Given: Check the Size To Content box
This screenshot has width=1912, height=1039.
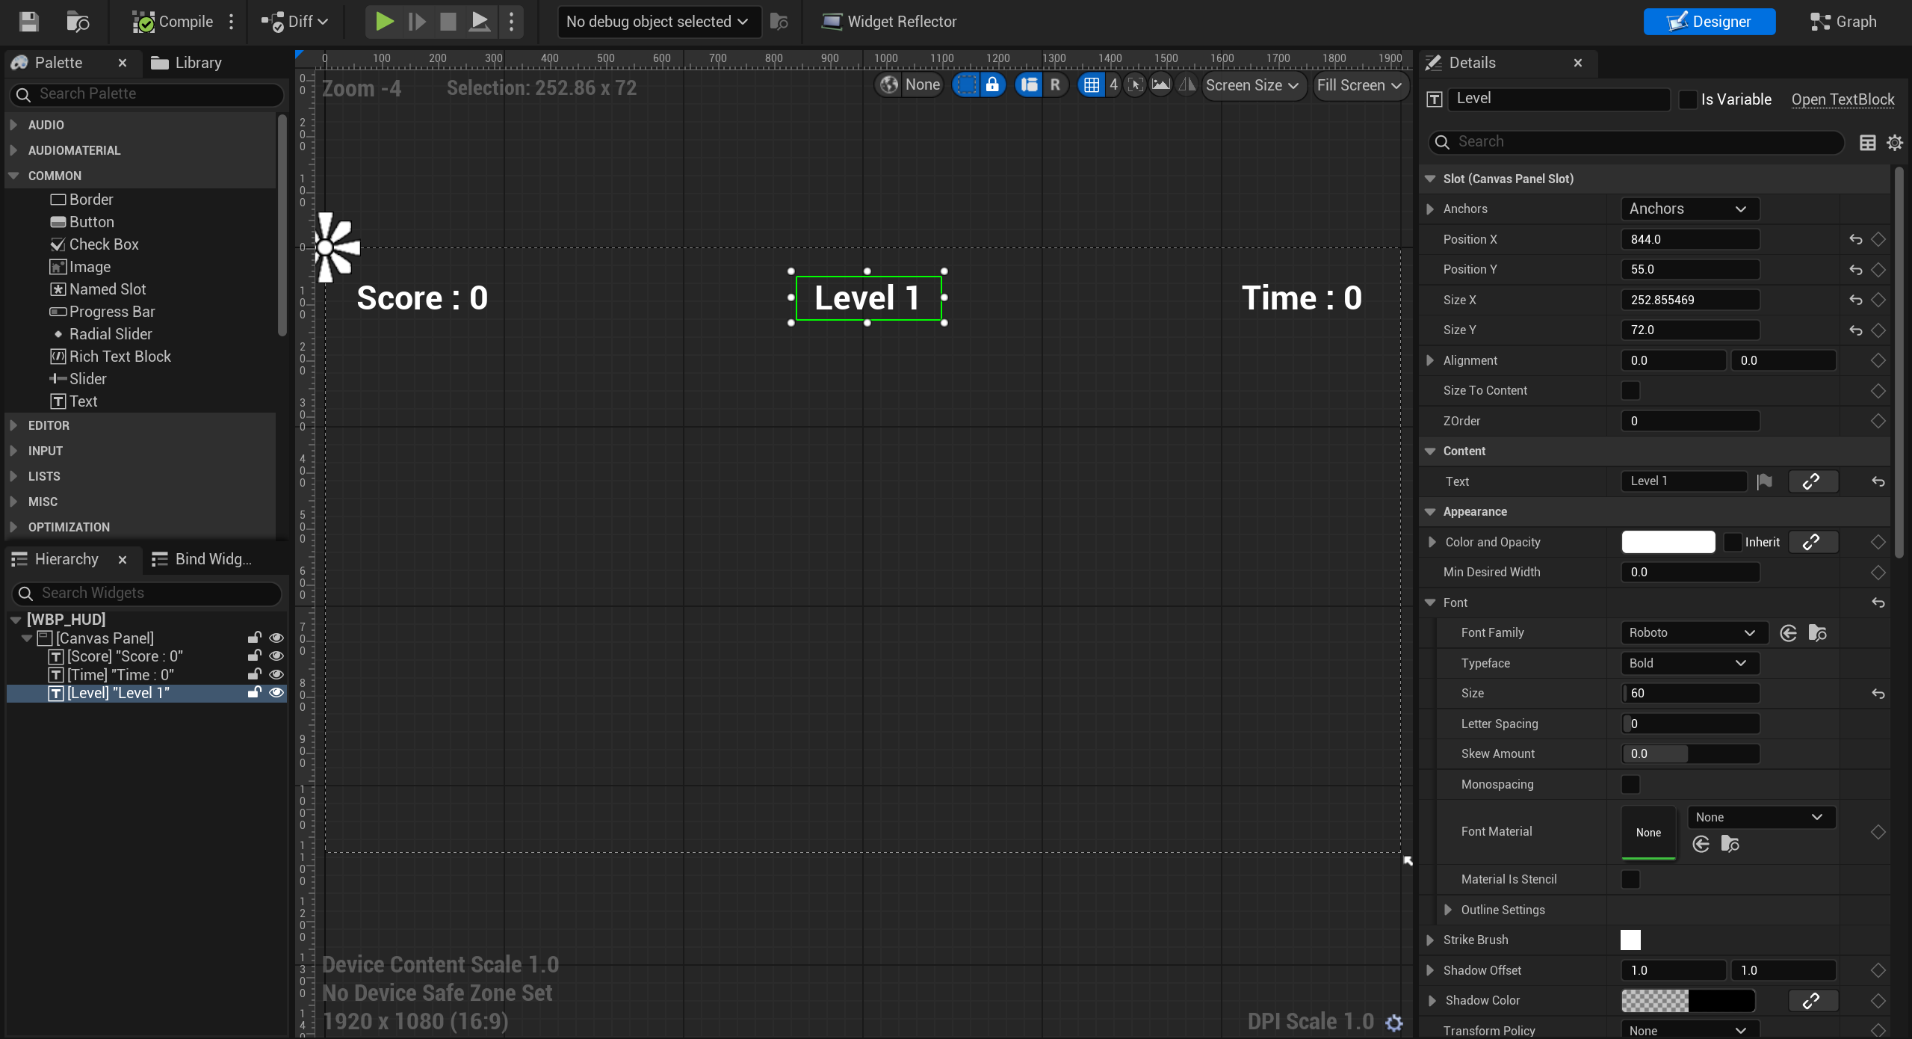Looking at the screenshot, I should coord(1630,391).
